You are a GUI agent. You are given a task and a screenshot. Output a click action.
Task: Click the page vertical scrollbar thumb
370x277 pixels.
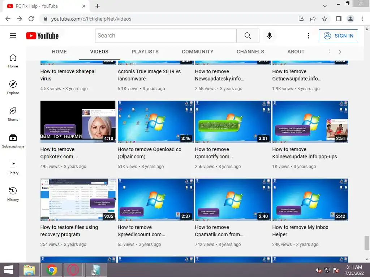(367, 243)
